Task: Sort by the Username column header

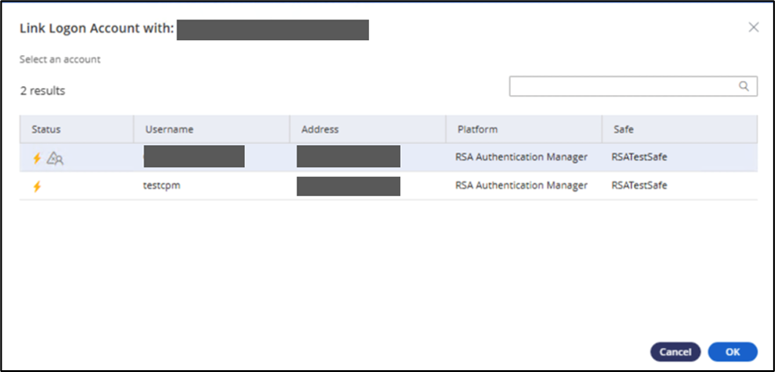Action: tap(168, 130)
